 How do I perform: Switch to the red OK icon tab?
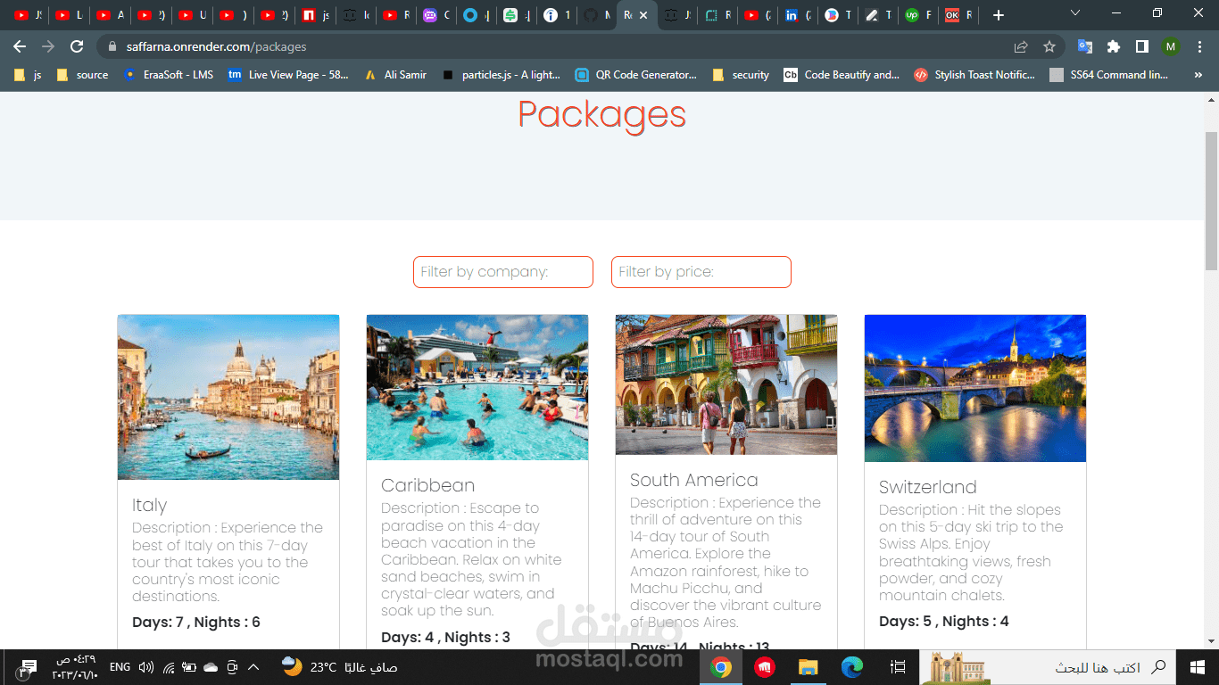[x=958, y=15]
